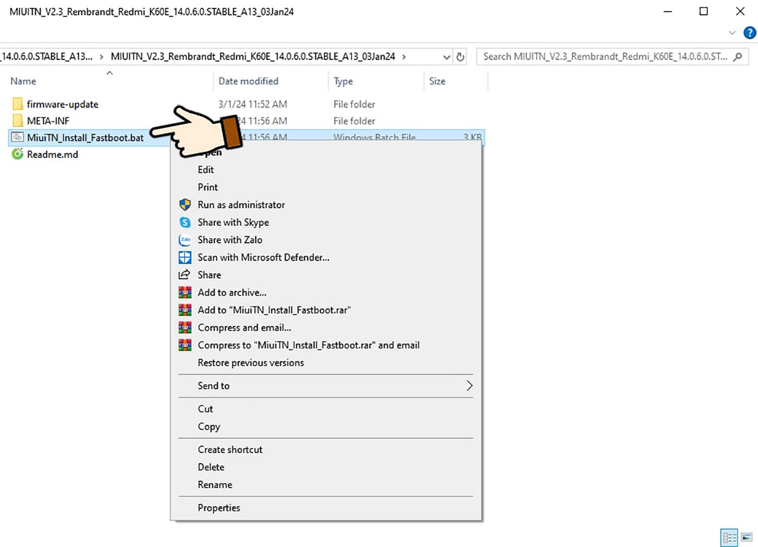Screen dimensions: 758x547
Task: Sort by Date modified column header
Action: tap(249, 81)
